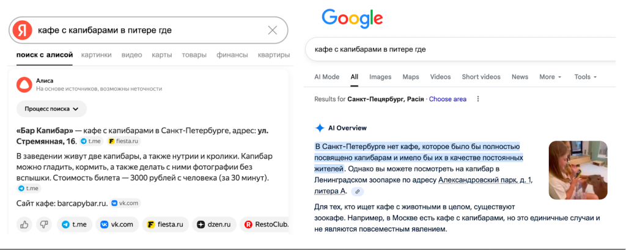Click the AI Overview sparkle icon
Viewport: 626px width, 250px height.
click(319, 128)
